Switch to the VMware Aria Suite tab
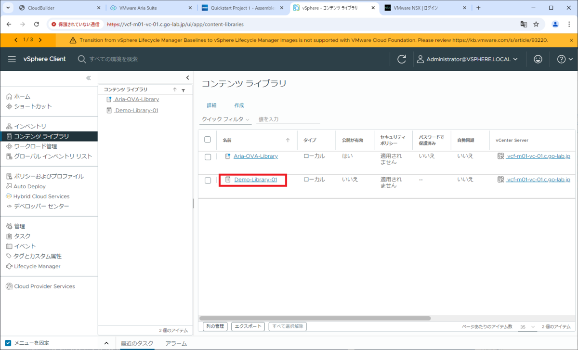The width and height of the screenshot is (578, 350). coord(151,8)
